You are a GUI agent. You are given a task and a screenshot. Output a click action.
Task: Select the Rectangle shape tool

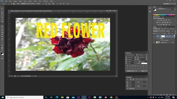pos(2,46)
